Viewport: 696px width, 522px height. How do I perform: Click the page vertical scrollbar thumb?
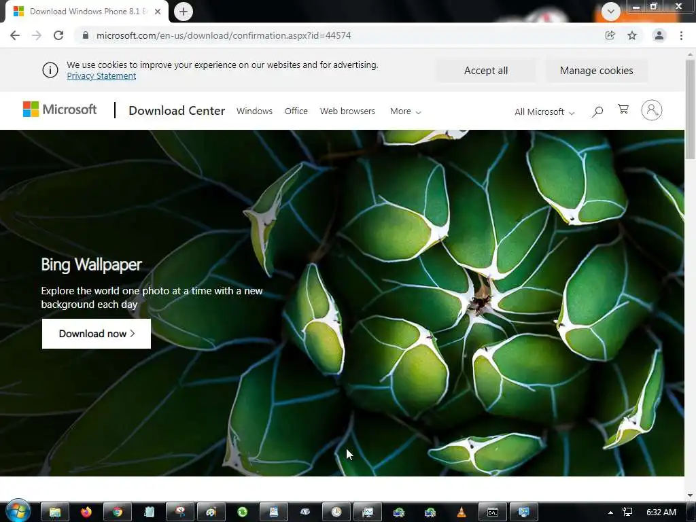click(690, 109)
